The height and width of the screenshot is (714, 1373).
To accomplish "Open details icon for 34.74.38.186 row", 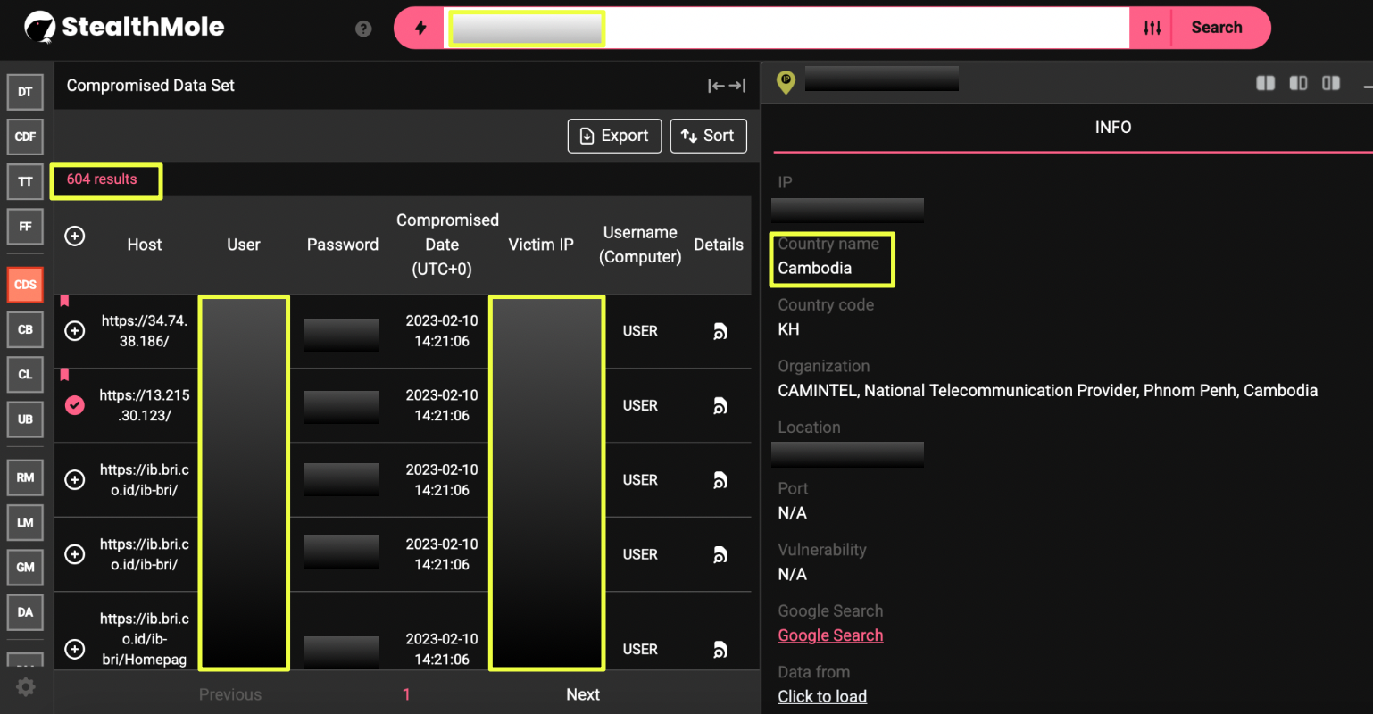I will pos(719,331).
